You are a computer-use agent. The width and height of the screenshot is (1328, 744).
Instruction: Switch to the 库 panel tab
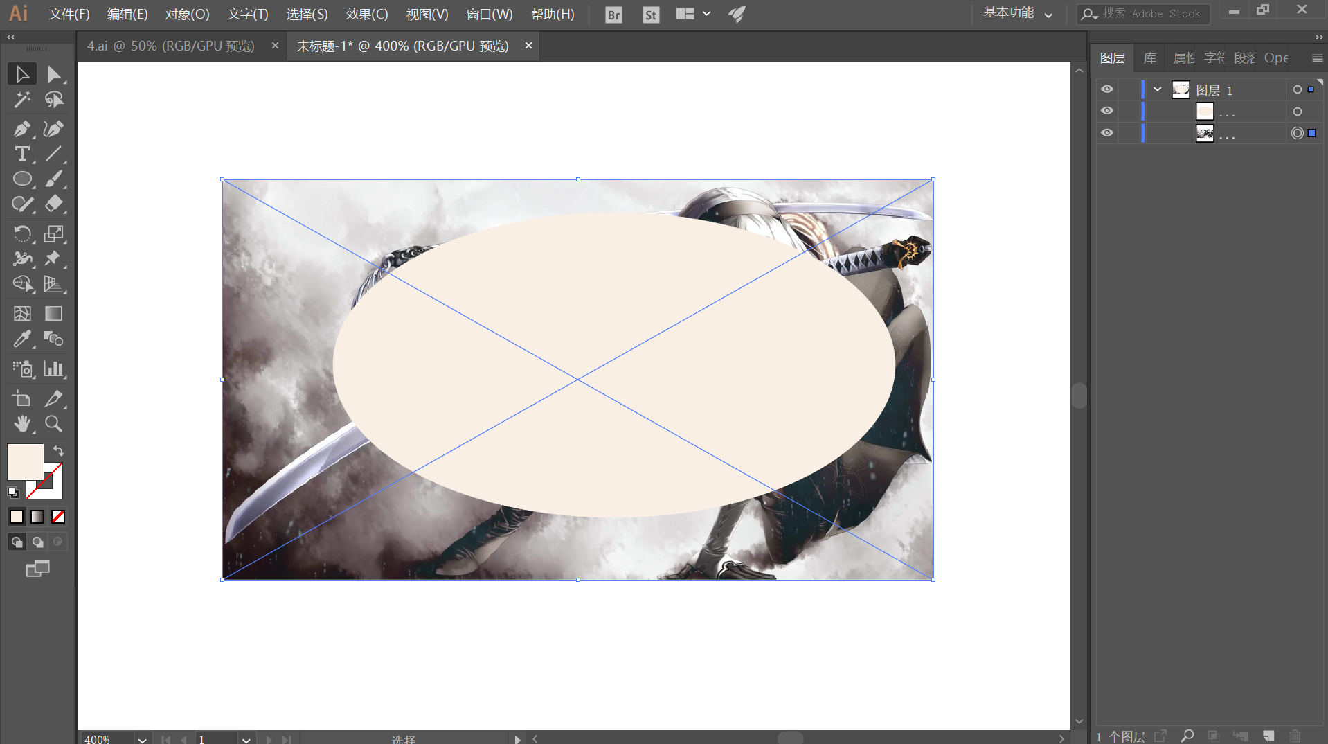pyautogui.click(x=1150, y=58)
